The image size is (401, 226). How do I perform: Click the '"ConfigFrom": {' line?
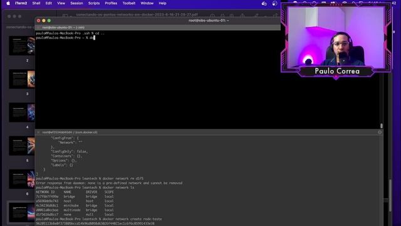coord(65,138)
